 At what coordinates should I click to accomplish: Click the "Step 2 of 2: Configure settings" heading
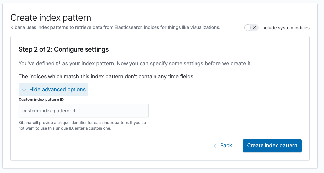(63, 49)
